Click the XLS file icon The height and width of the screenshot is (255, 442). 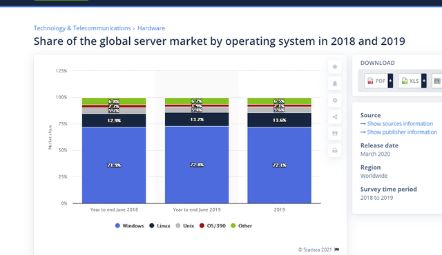405,81
